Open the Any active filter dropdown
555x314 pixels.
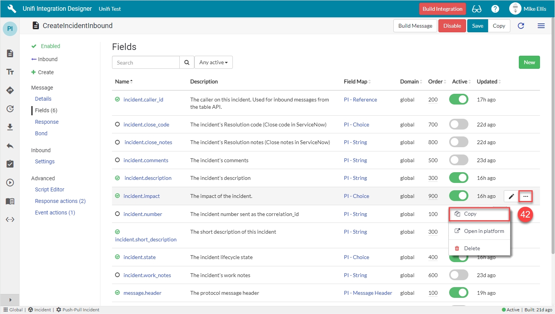tap(213, 62)
